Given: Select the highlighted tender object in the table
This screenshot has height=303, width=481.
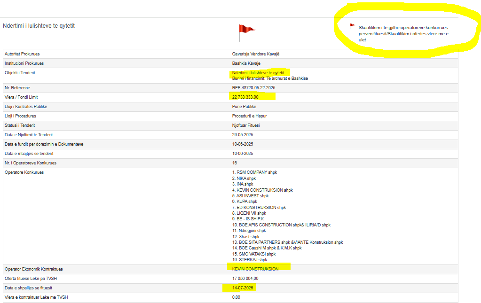Looking at the screenshot, I should click(258, 73).
